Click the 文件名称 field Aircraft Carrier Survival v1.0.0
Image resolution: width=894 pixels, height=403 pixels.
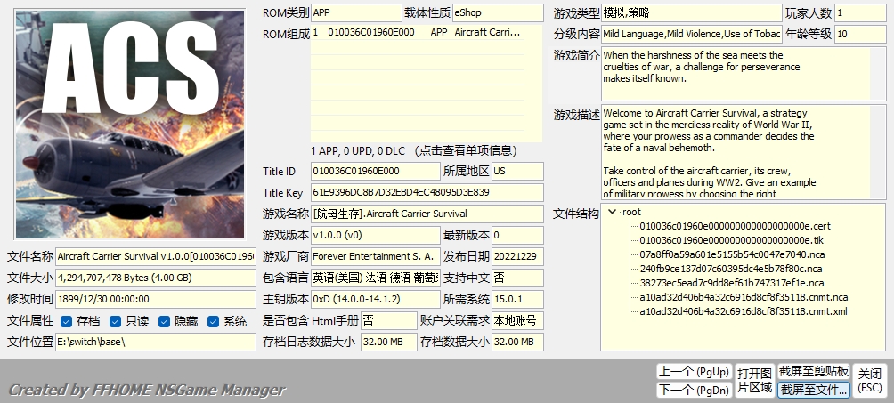[x=156, y=256]
